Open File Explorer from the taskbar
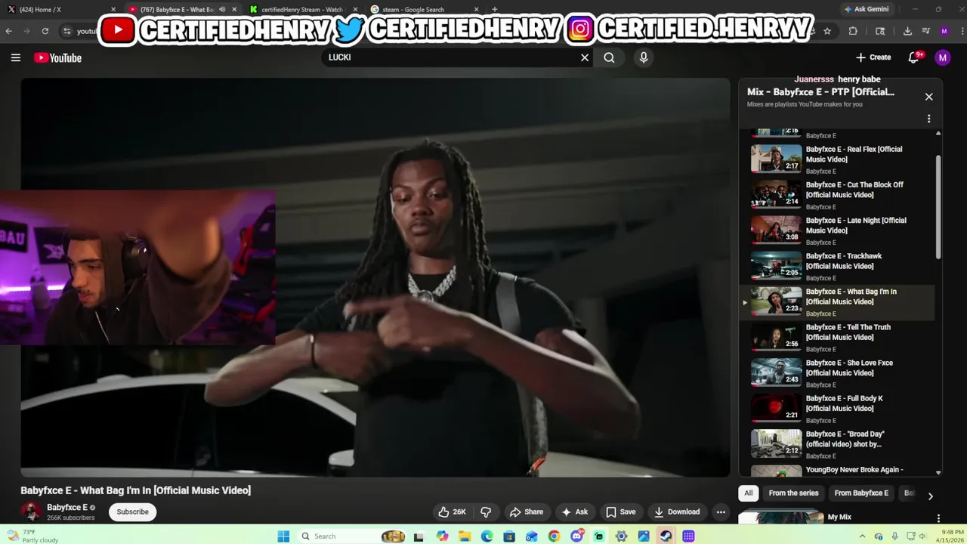 465,536
